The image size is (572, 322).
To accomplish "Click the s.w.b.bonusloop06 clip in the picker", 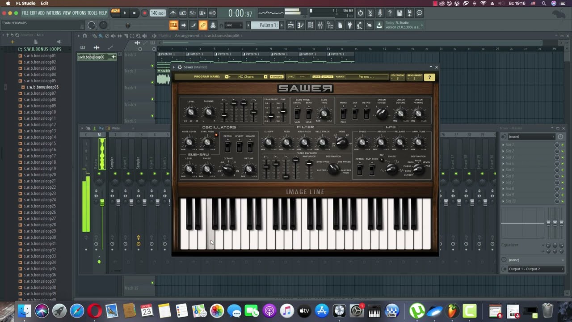I will click(97, 57).
